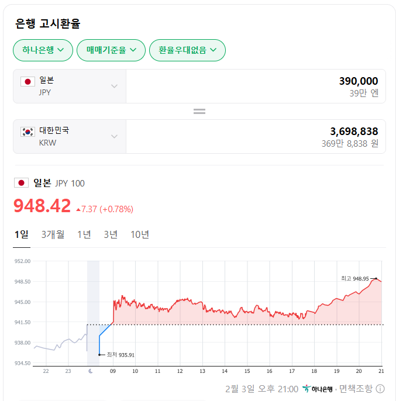Expand the 대한민국 KRW currency selector
The height and width of the screenshot is (401, 396).
click(70, 137)
